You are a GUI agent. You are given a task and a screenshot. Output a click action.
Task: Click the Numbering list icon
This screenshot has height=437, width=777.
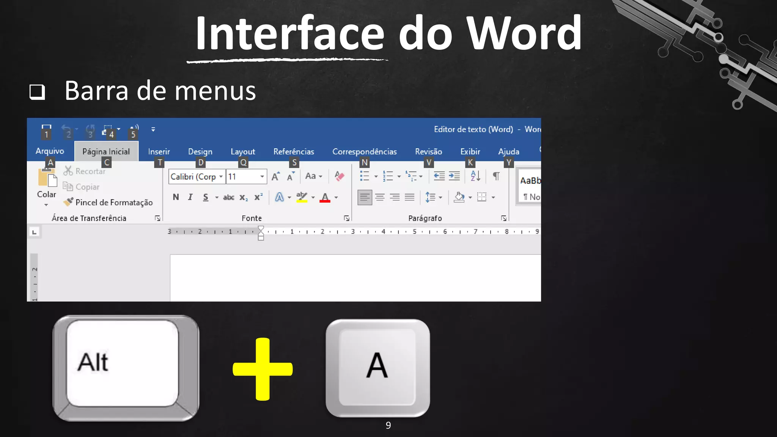coord(388,176)
